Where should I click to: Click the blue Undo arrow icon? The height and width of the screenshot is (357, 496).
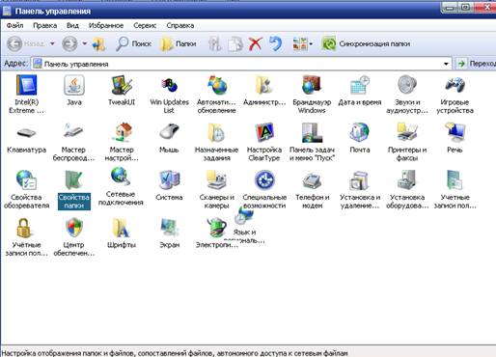click(275, 43)
